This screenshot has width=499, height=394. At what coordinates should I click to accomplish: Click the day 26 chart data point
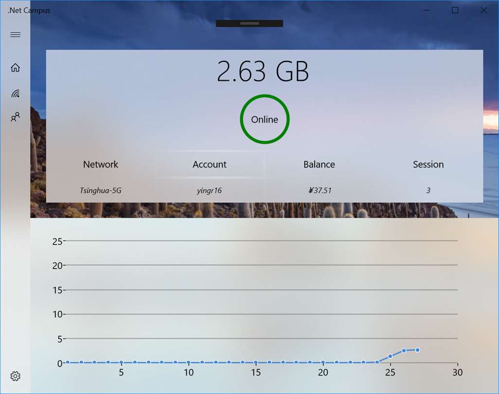point(404,351)
